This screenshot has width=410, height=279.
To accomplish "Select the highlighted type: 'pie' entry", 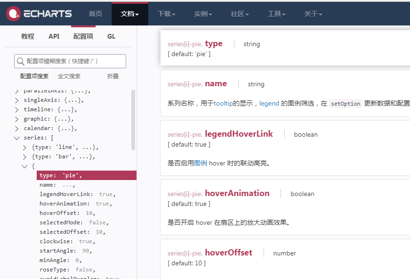I will (x=61, y=175).
